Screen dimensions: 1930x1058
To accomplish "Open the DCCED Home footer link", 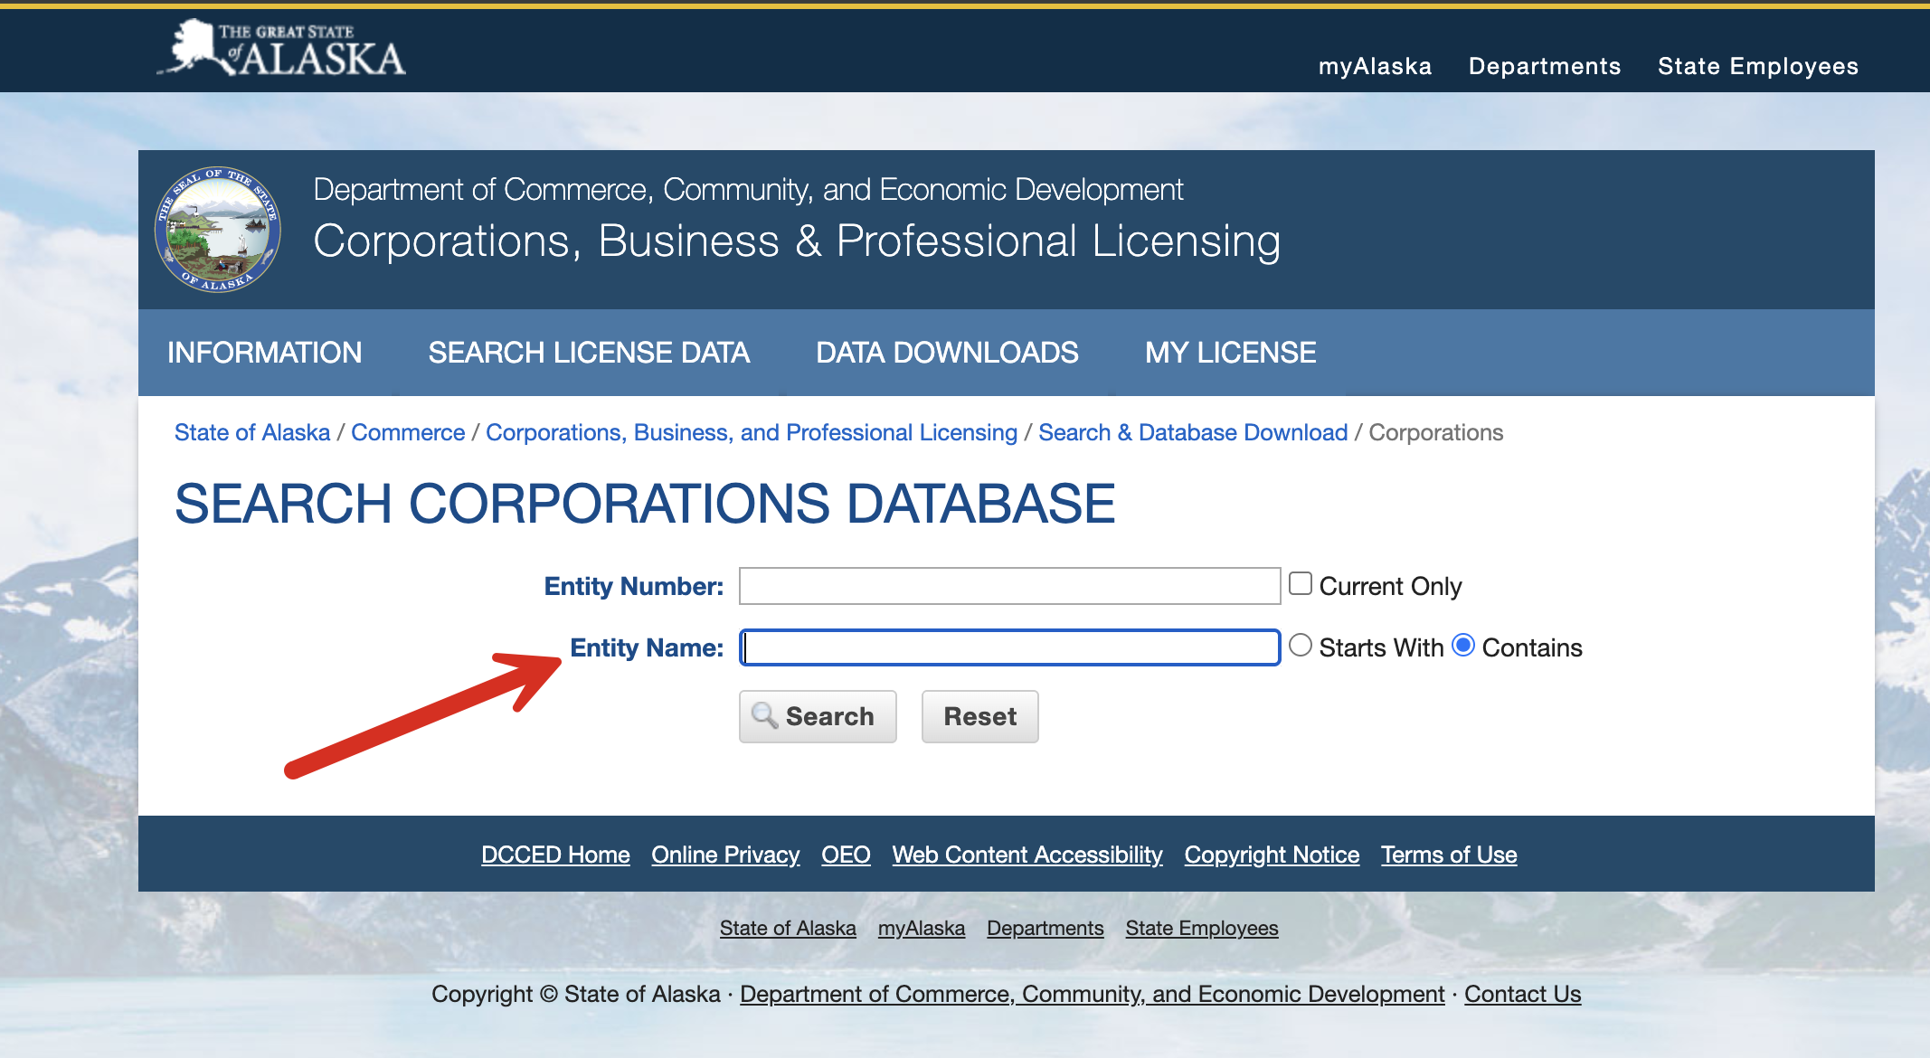I will pyautogui.click(x=555, y=855).
